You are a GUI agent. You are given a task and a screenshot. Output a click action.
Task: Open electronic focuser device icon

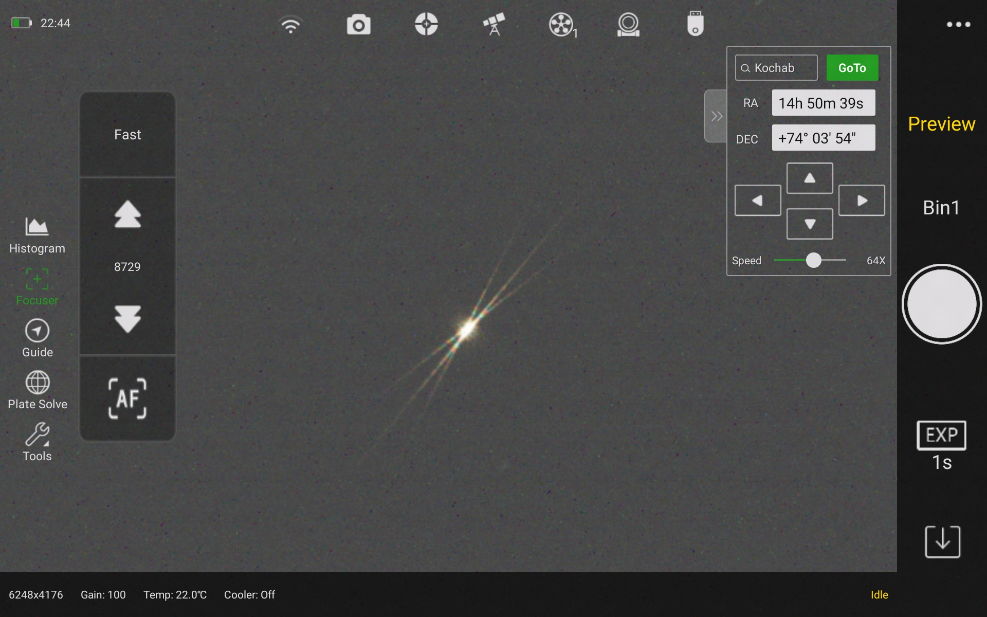tap(628, 25)
